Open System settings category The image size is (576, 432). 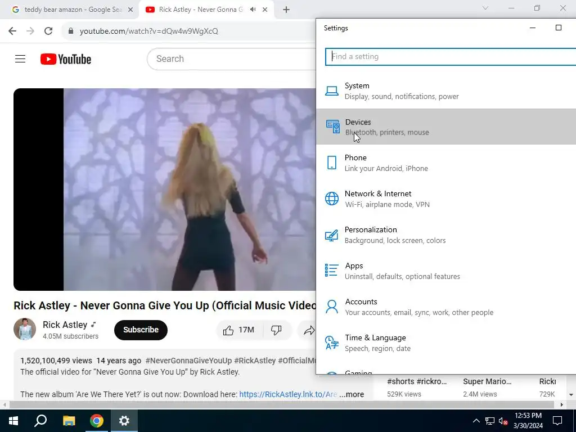point(446,91)
